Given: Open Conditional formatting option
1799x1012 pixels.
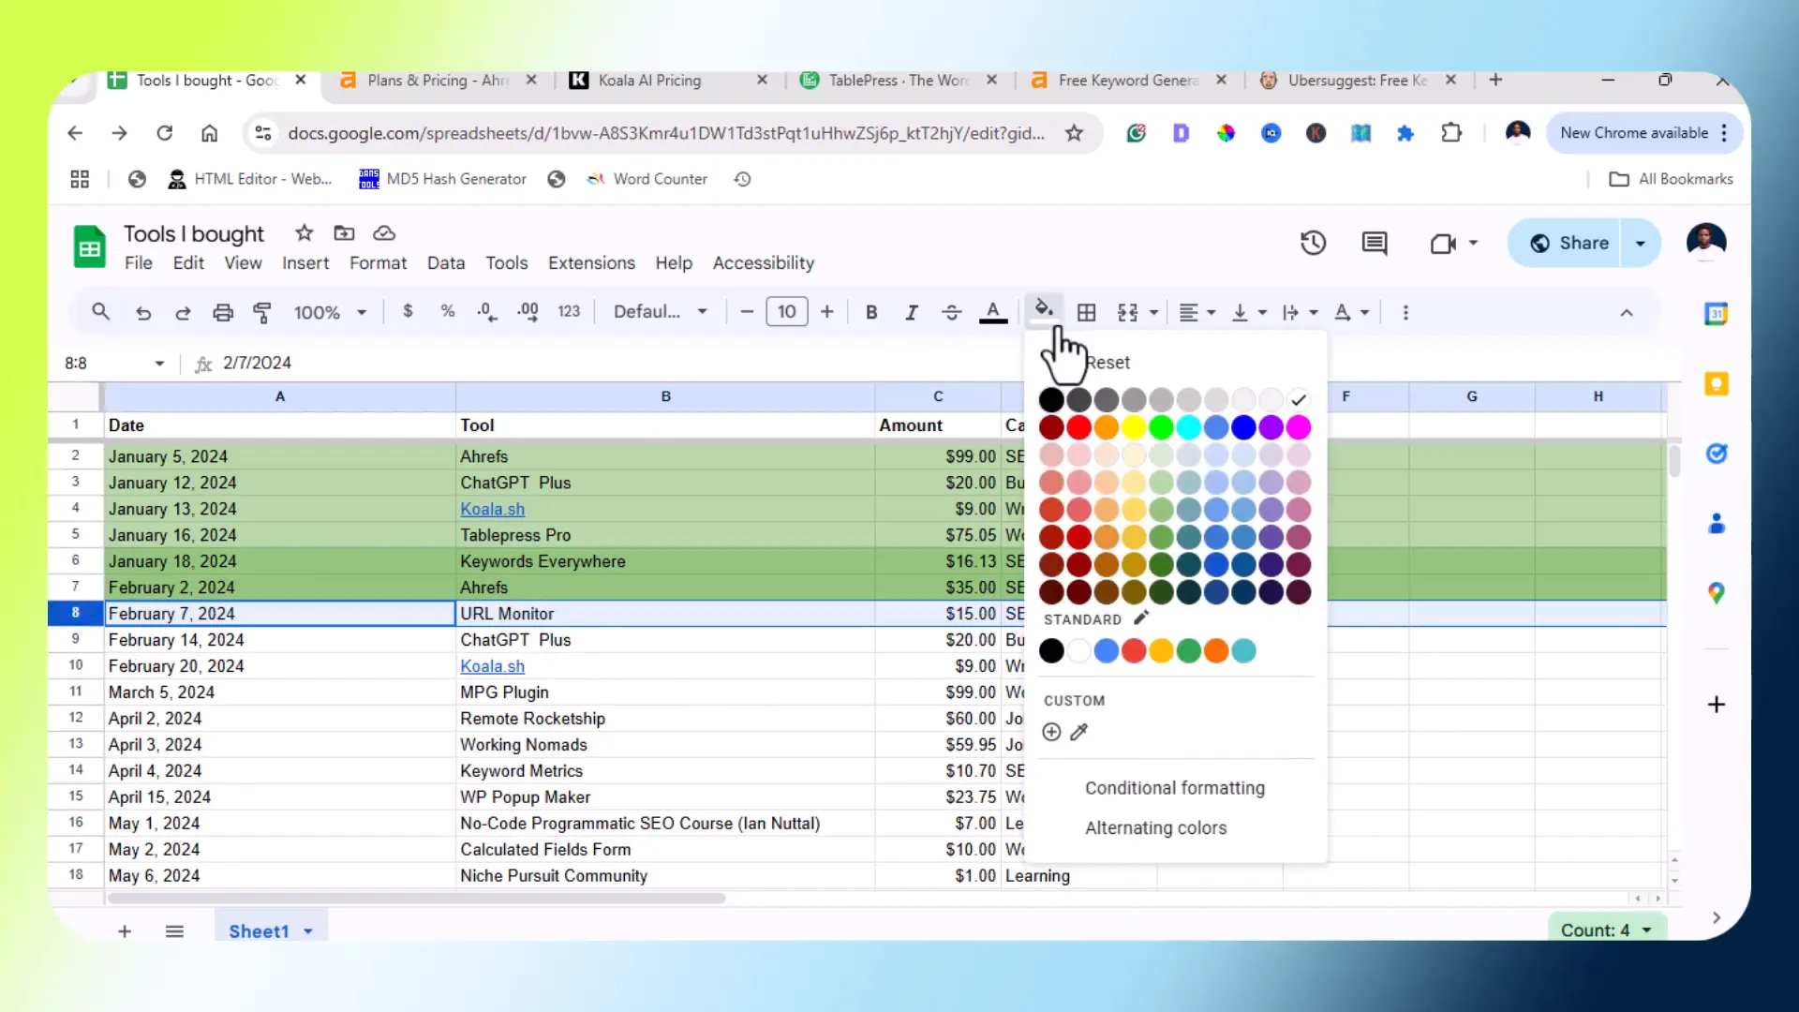Looking at the screenshot, I should click(x=1174, y=788).
